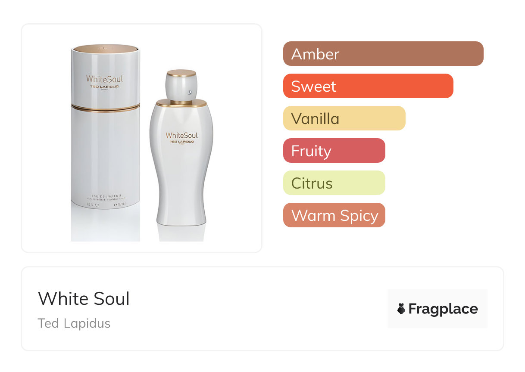This screenshot has width=525, height=372.
Task: Click the Fragplace logo icon
Action: click(x=401, y=309)
